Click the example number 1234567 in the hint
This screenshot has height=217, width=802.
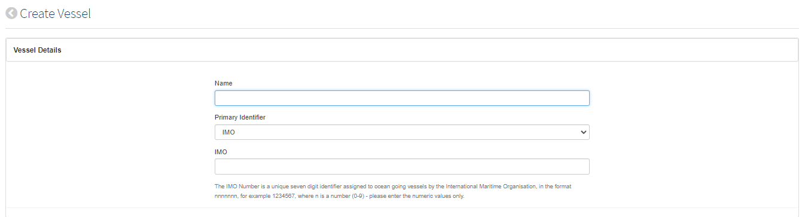(282, 196)
